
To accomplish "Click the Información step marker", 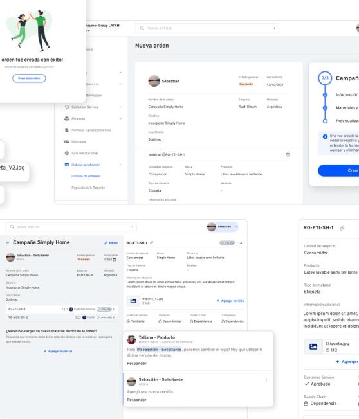I will tap(325, 94).
